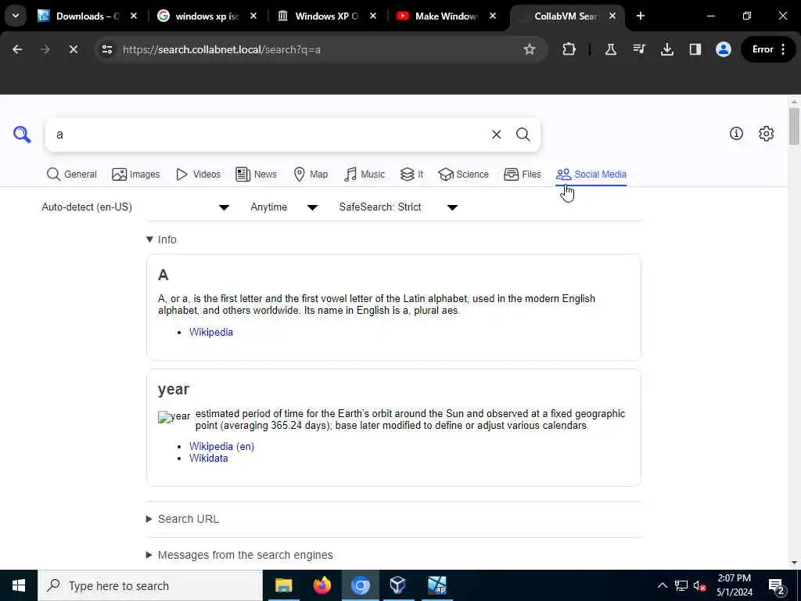Open the Wikidata link
Screen dimensions: 801x601
pos(208,458)
